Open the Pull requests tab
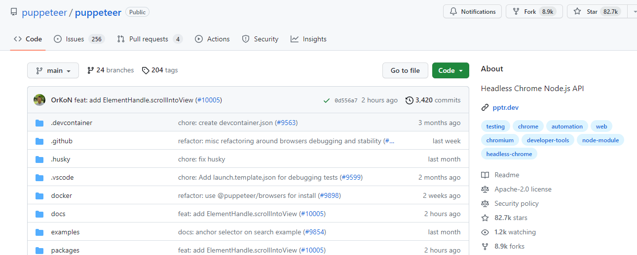 [x=150, y=39]
